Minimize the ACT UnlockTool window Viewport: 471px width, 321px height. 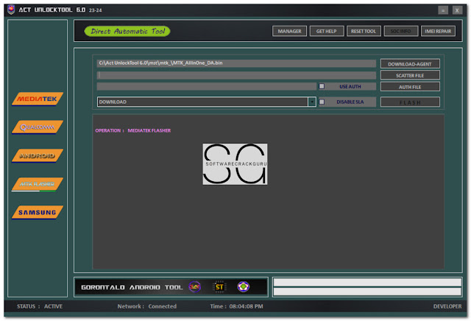coord(443,10)
